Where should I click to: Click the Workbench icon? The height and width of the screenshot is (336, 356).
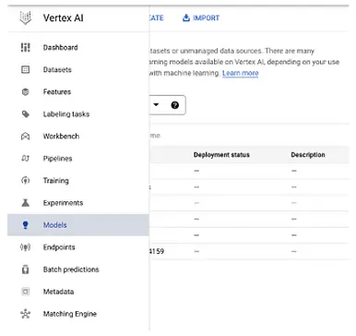(26, 137)
